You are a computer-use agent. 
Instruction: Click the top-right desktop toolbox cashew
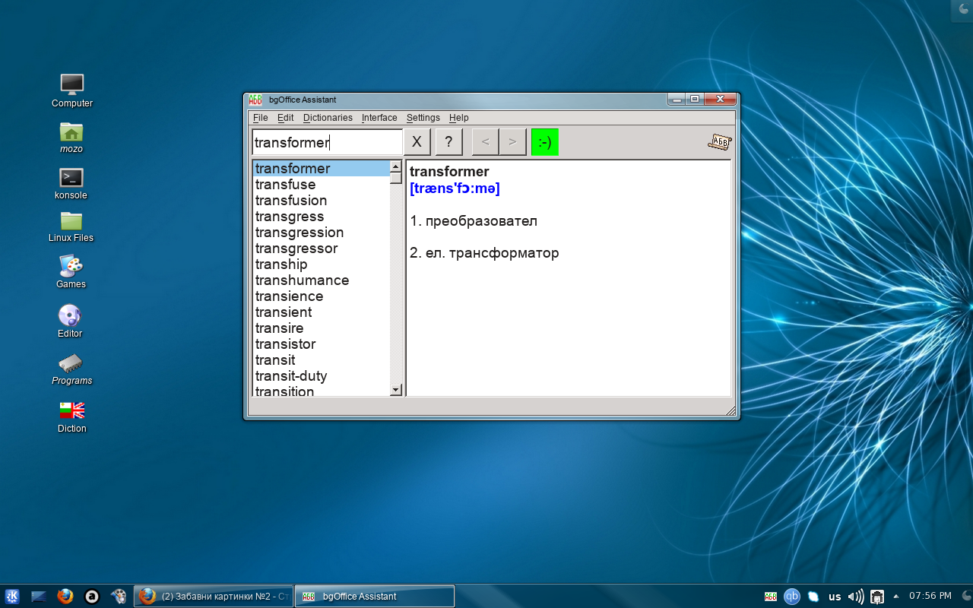[x=963, y=8]
